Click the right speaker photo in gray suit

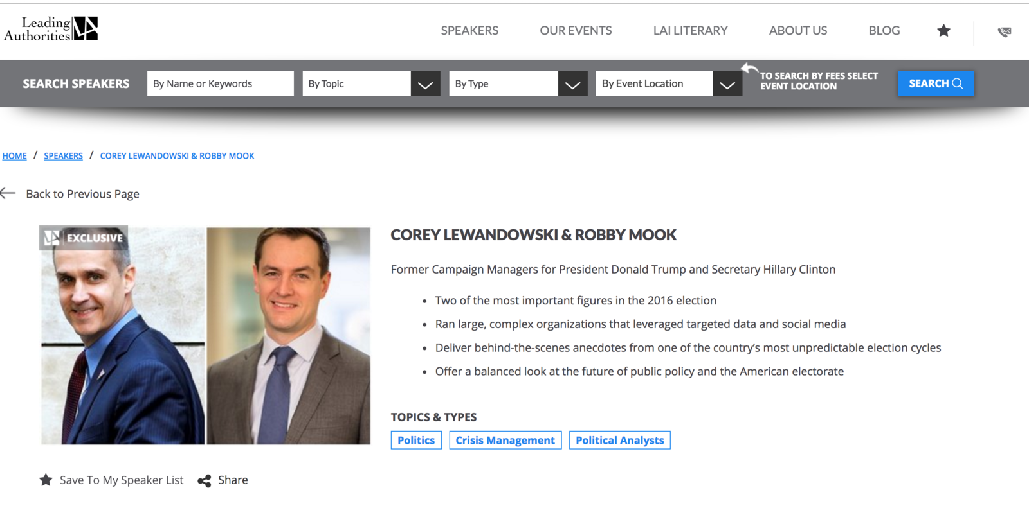[288, 335]
